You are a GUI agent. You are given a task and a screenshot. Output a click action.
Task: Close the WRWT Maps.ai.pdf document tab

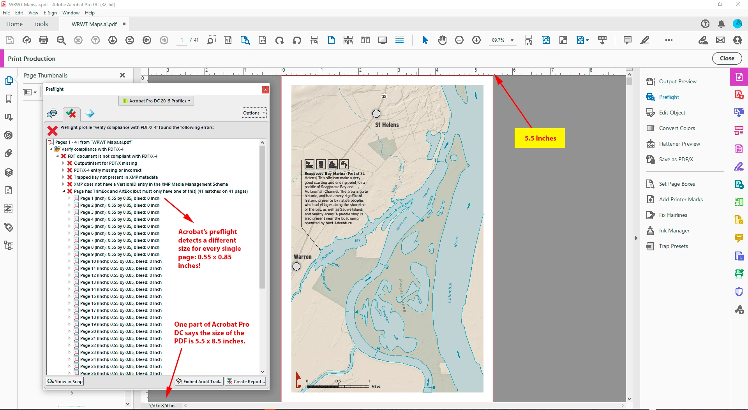[x=124, y=24]
